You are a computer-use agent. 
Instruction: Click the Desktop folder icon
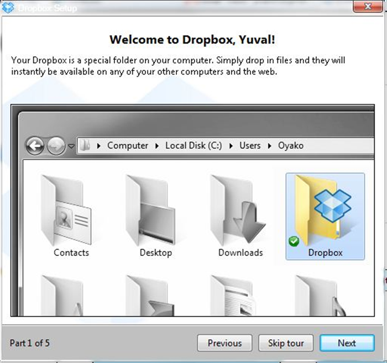point(150,211)
